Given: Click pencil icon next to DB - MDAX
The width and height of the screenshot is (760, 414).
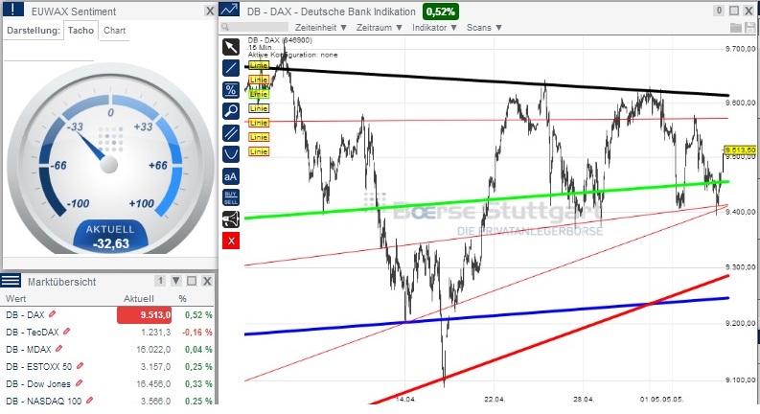Looking at the screenshot, I should coord(59,349).
